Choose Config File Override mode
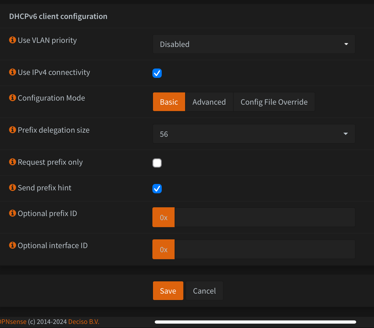The image size is (374, 328). coord(274,102)
